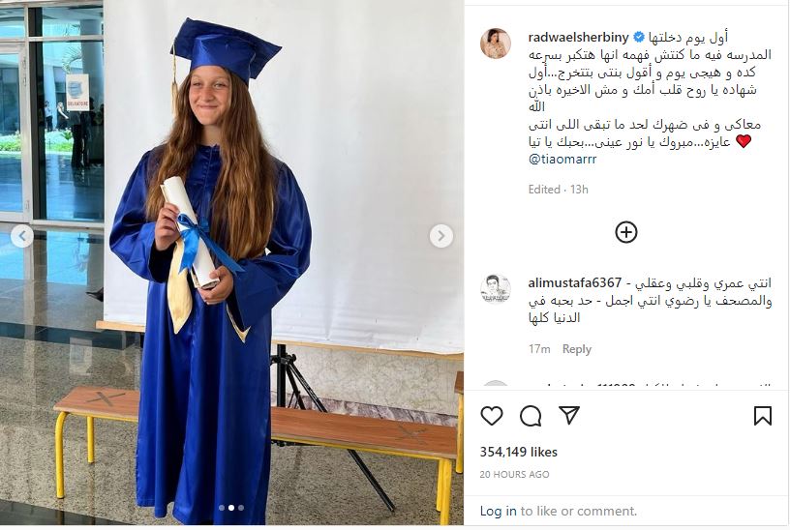Open alimustafa6367 avatar

pos(496,289)
